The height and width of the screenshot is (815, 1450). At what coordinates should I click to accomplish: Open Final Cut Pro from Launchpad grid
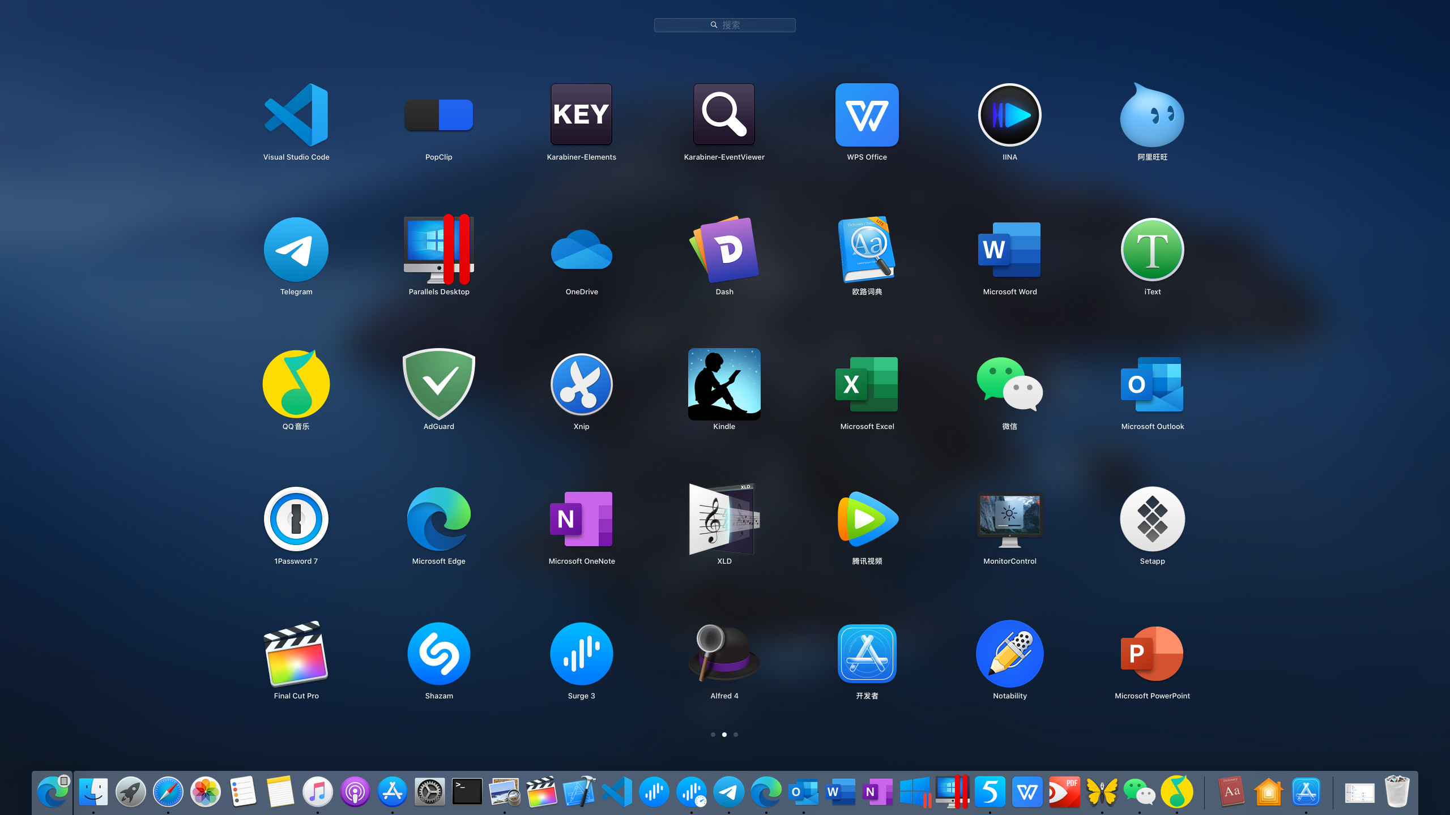[x=296, y=654]
